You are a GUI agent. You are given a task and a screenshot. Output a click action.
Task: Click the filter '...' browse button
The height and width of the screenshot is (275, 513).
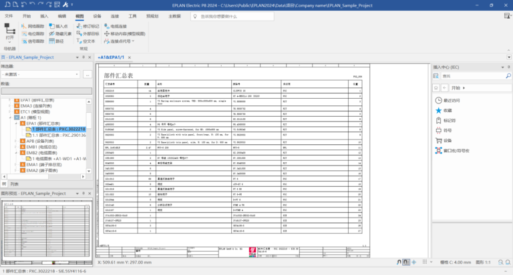pos(88,75)
